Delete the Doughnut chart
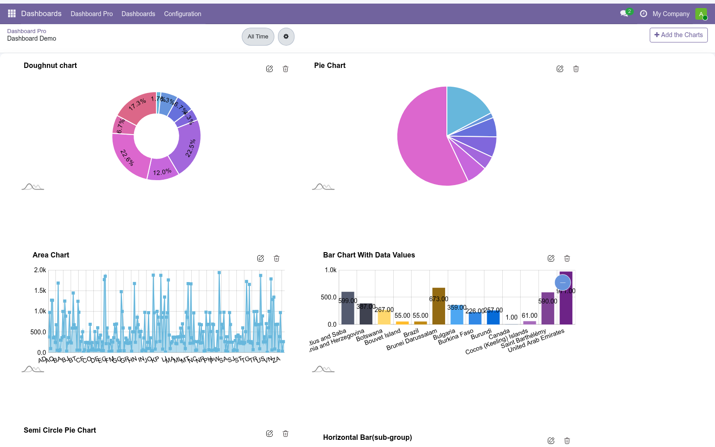 (286, 69)
